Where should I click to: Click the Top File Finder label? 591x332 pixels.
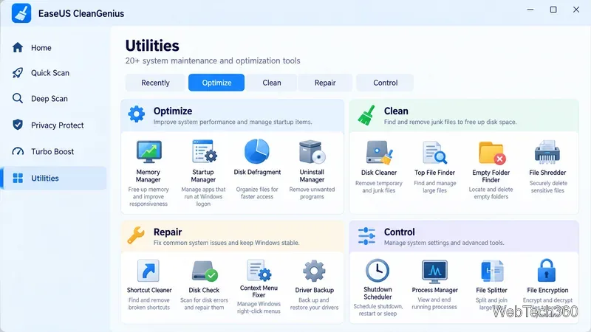434,173
